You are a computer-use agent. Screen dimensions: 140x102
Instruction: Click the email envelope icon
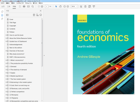click(28, 7)
